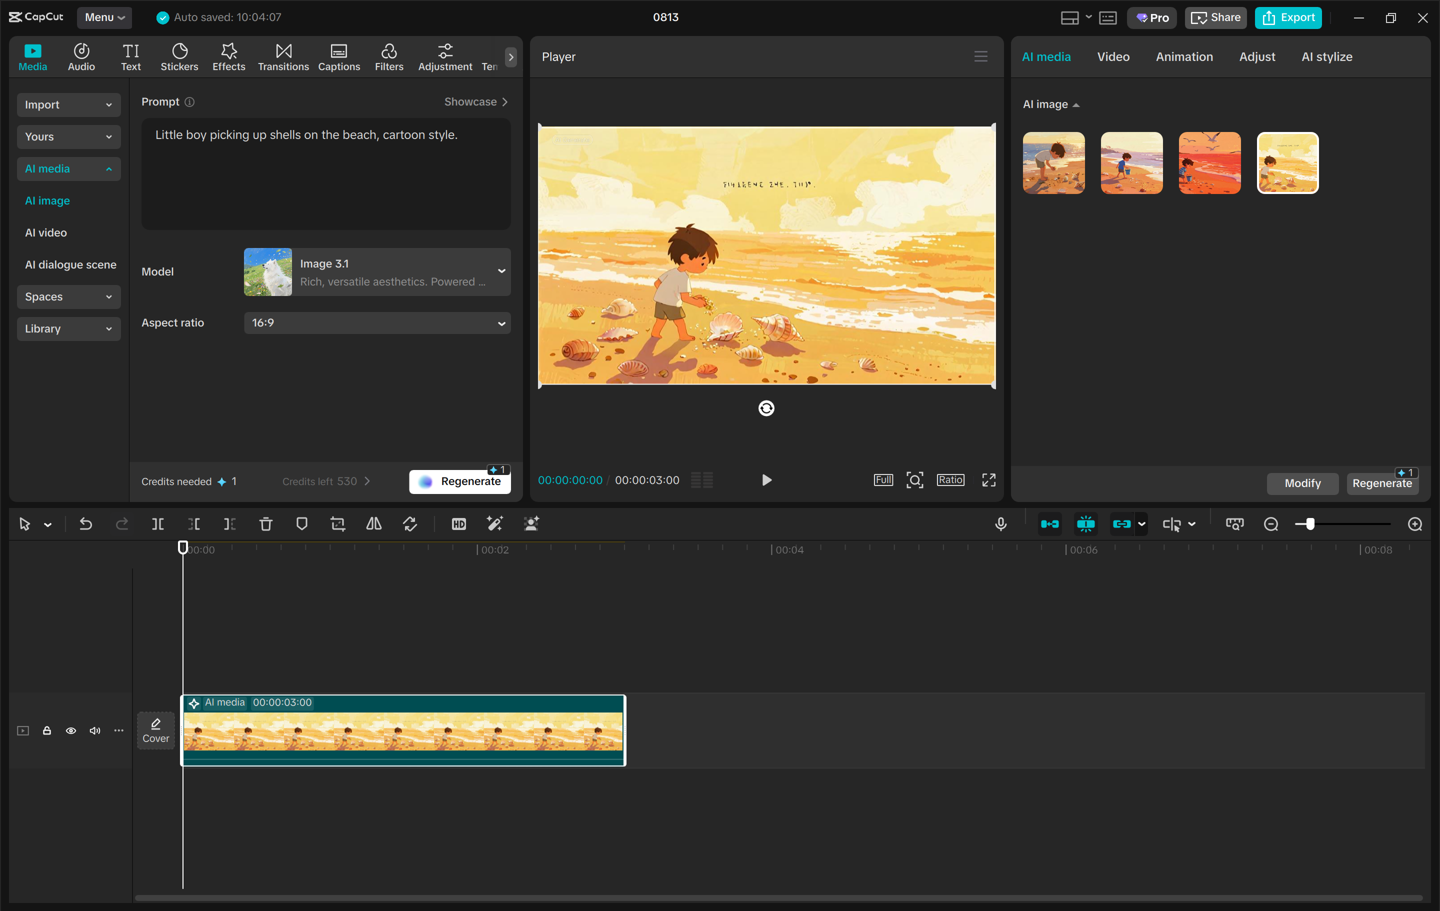Toggle auto snapping in the timeline

(1086, 524)
